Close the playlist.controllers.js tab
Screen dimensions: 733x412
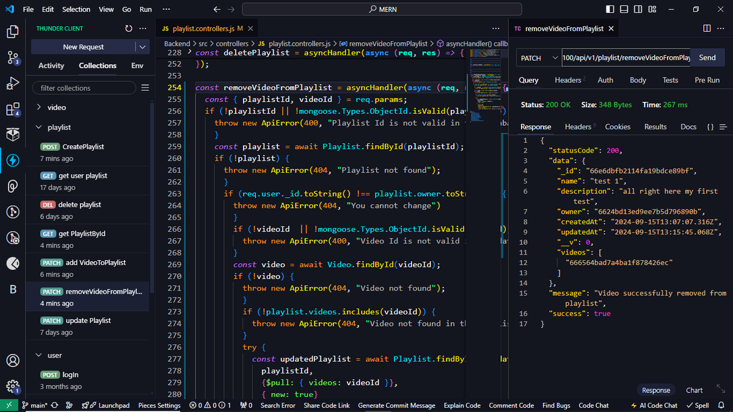250,29
